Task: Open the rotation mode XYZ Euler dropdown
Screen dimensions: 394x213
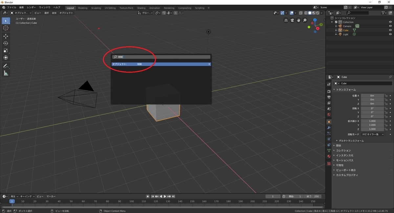Action: 372,134
